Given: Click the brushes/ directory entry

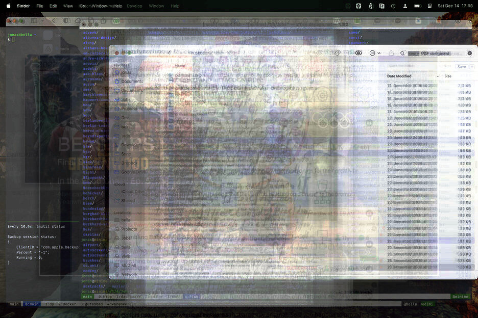Looking at the screenshot, I should pos(92,260).
